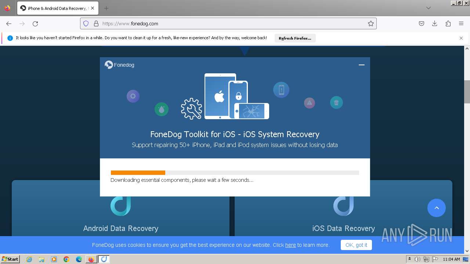Image resolution: width=470 pixels, height=264 pixels.
Task: Dismiss the Firefox refresh notification bar
Action: click(461, 38)
